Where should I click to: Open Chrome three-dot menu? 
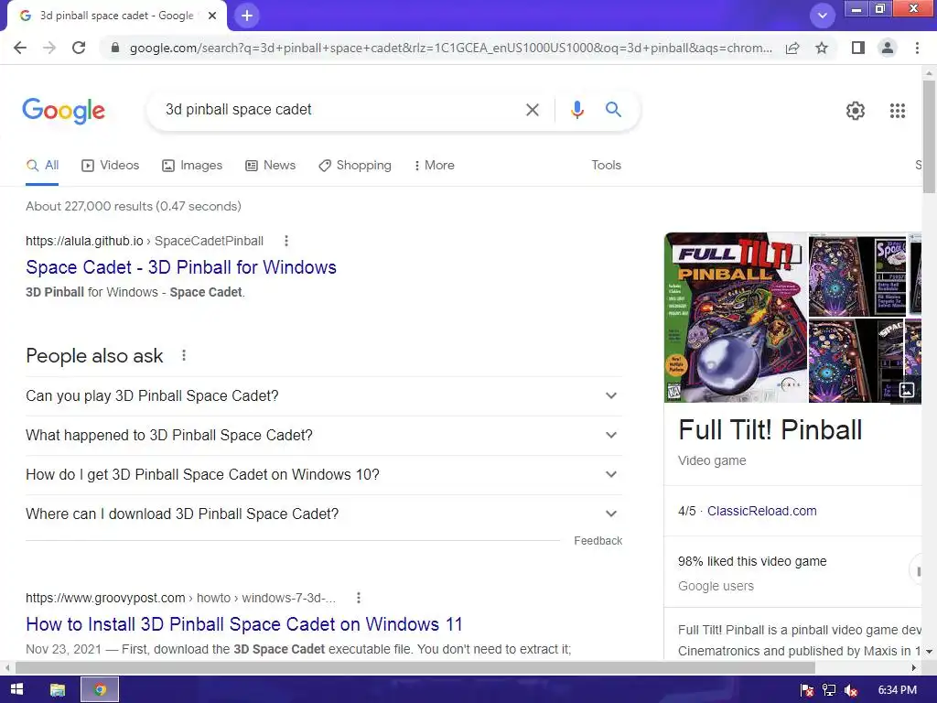click(917, 48)
